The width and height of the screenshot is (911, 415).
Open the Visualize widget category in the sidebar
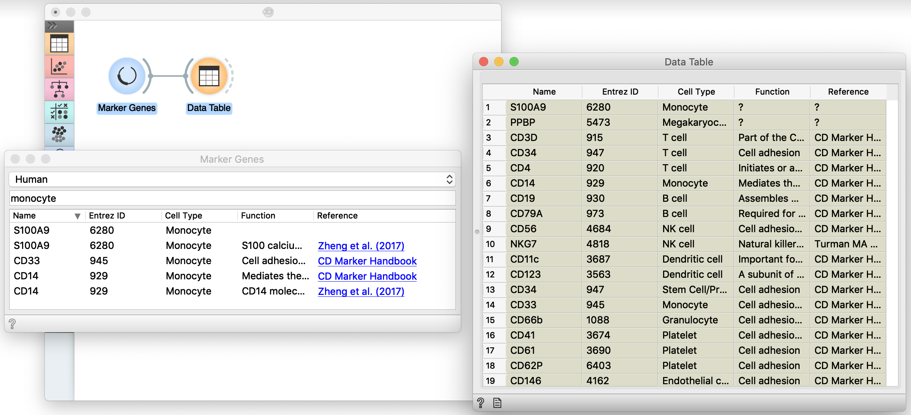59,67
